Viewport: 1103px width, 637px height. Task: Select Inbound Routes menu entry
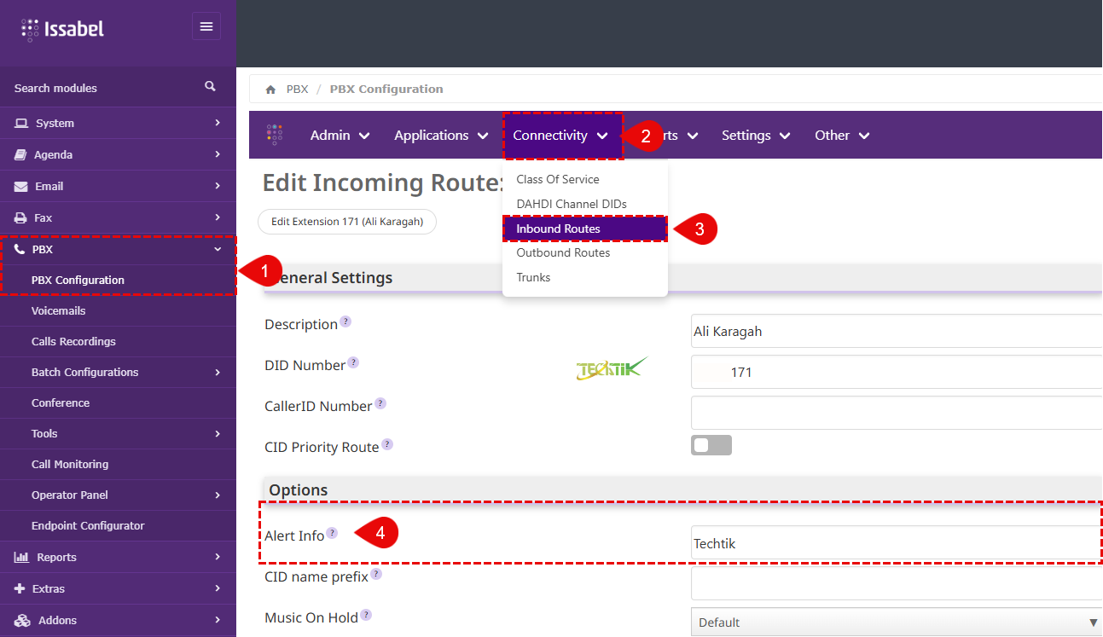(584, 229)
